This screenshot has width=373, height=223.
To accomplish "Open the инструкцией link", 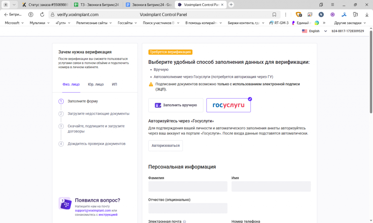I will (108, 215).
